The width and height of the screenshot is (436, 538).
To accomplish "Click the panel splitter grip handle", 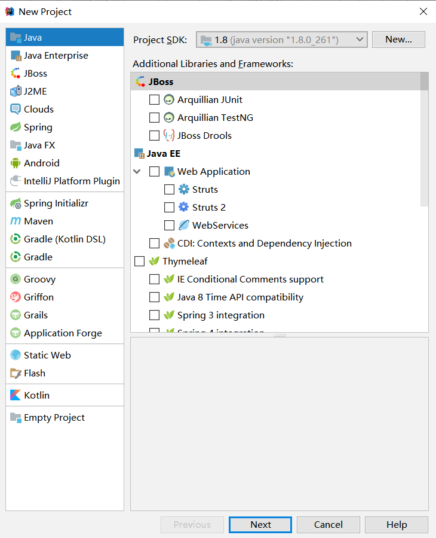I will pos(280,335).
